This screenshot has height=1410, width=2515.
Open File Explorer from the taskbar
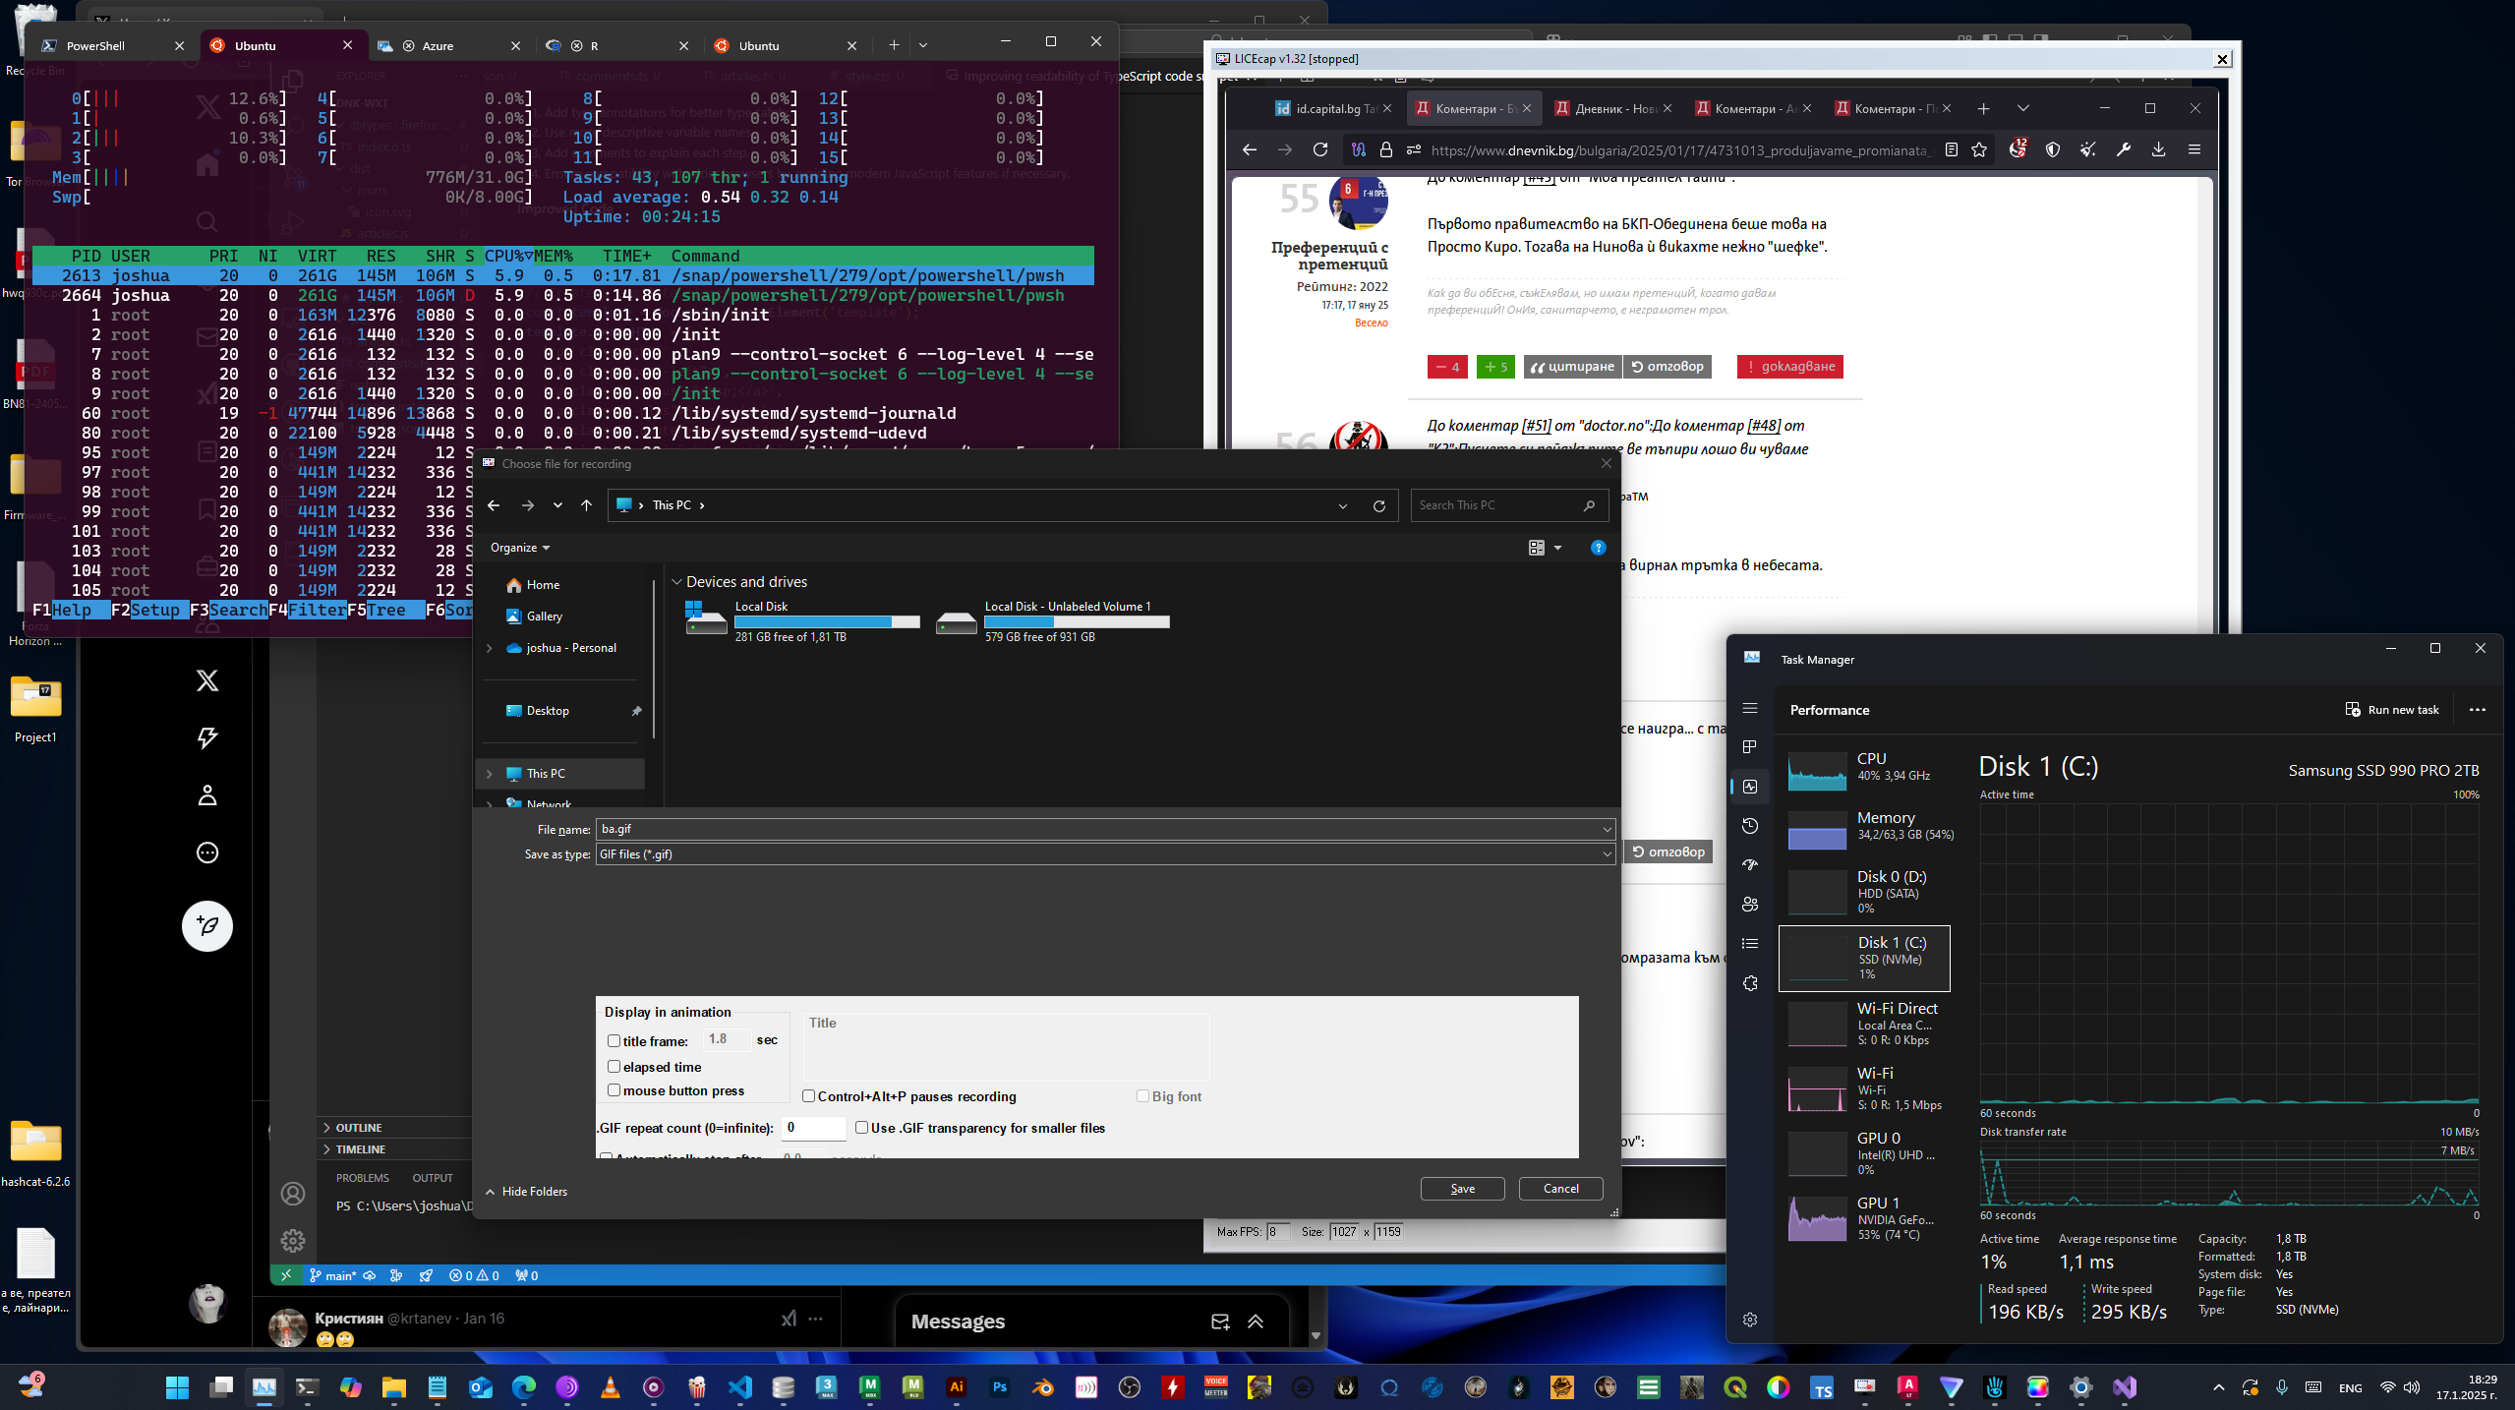pyautogui.click(x=394, y=1387)
